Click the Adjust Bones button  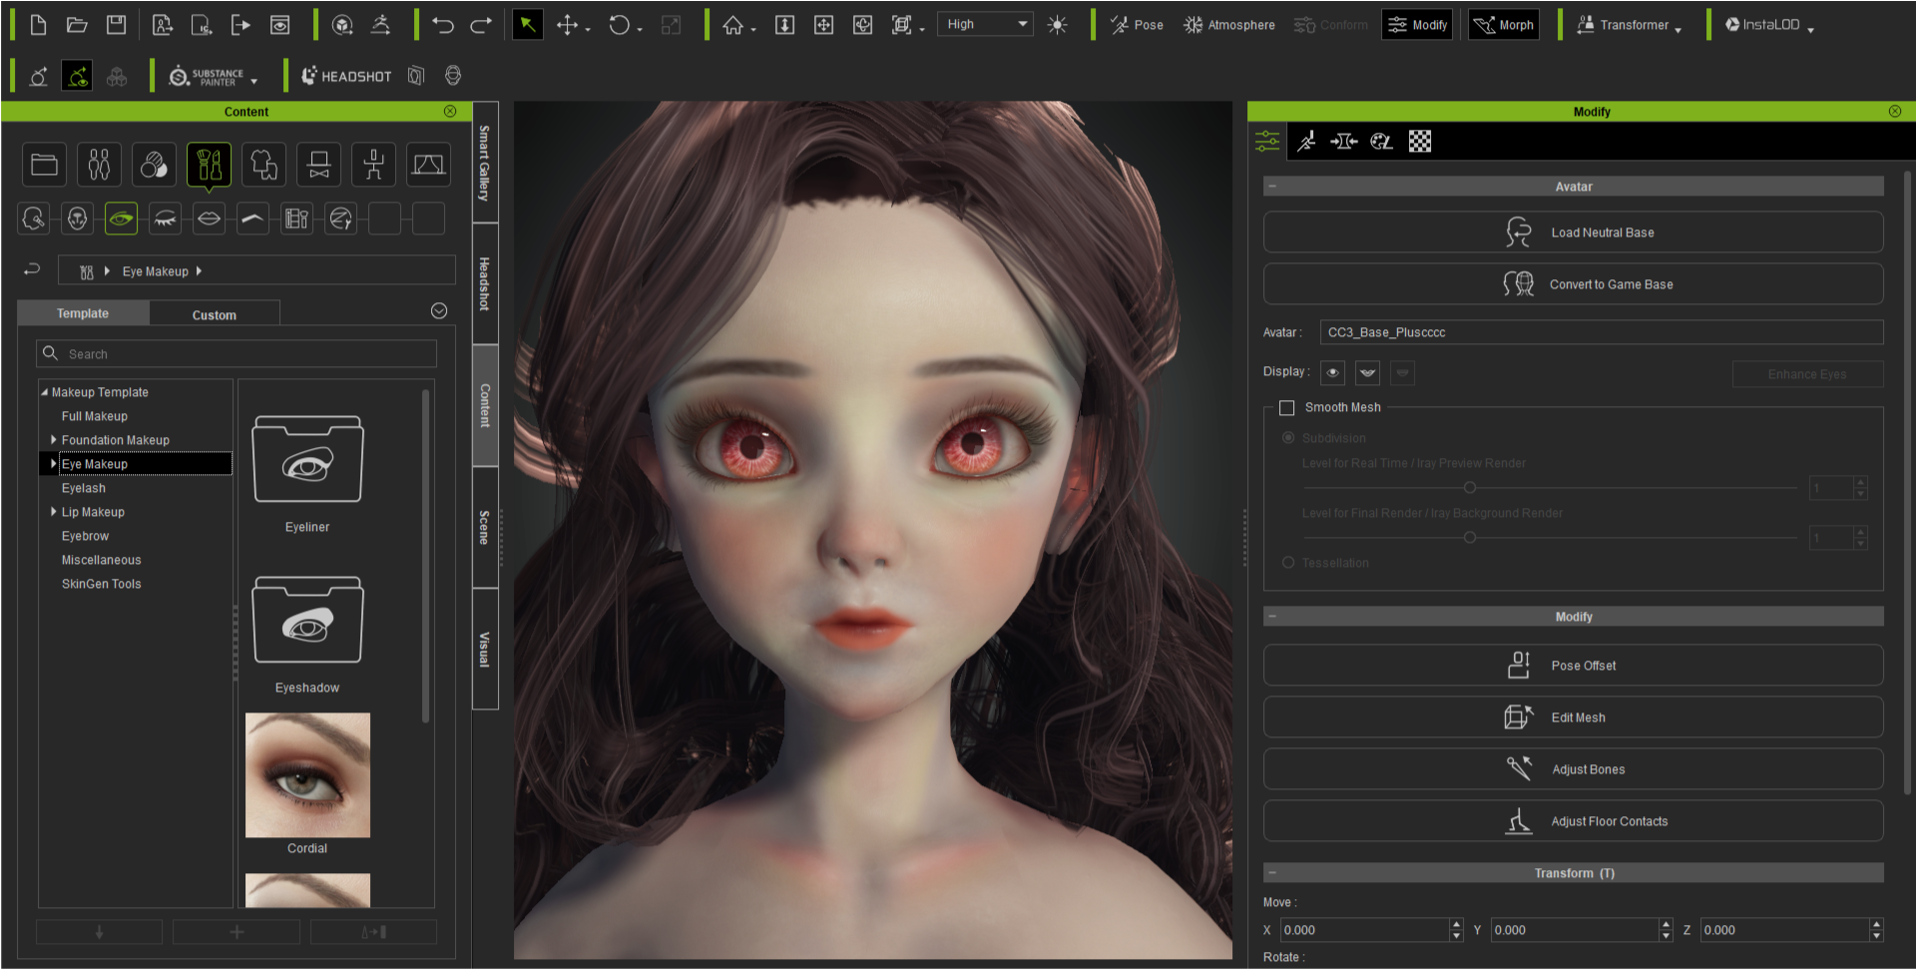pyautogui.click(x=1574, y=769)
